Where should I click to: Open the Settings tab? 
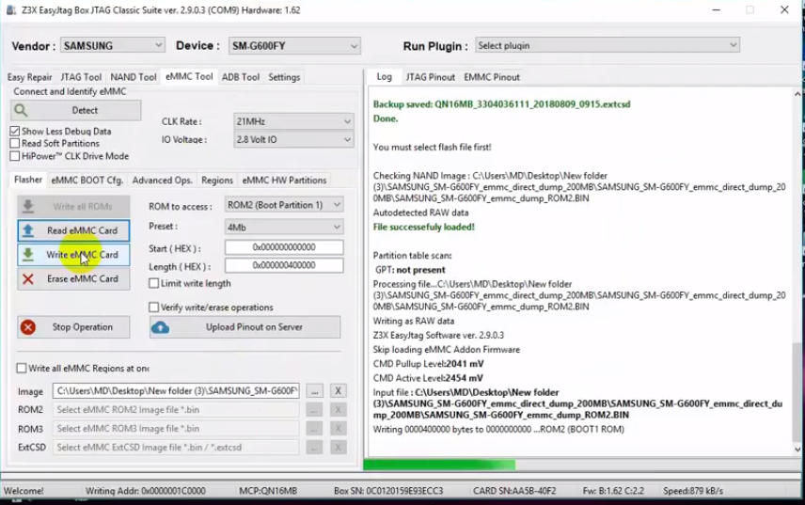[x=284, y=77]
